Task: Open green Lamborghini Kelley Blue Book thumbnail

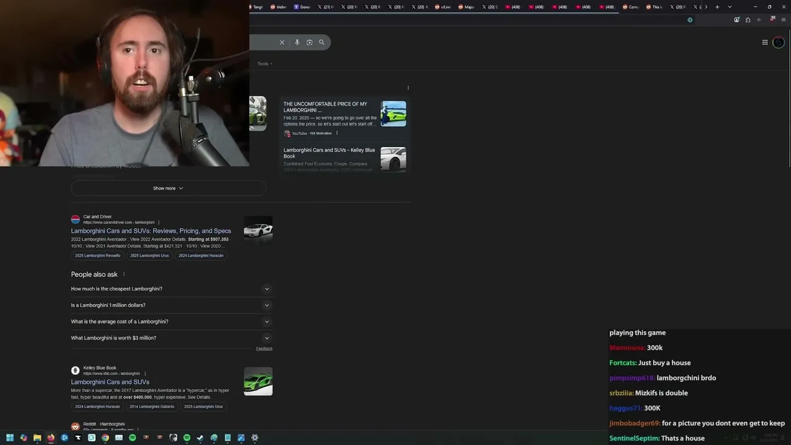Action: click(258, 381)
